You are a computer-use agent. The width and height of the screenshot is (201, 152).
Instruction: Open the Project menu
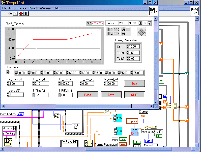coord(33,8)
